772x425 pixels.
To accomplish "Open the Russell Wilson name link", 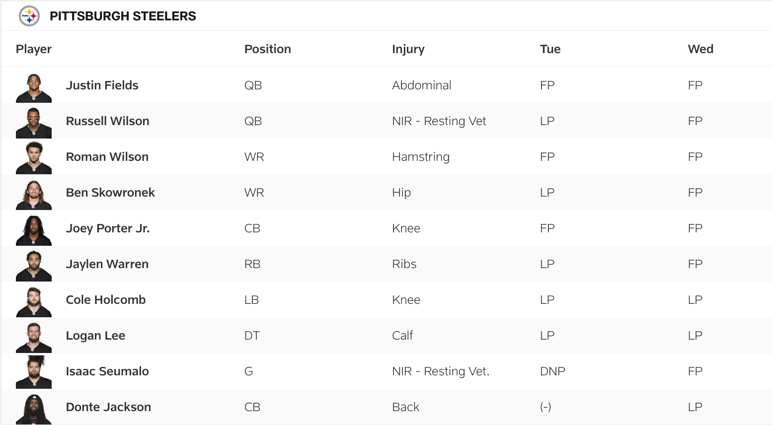I will (107, 121).
